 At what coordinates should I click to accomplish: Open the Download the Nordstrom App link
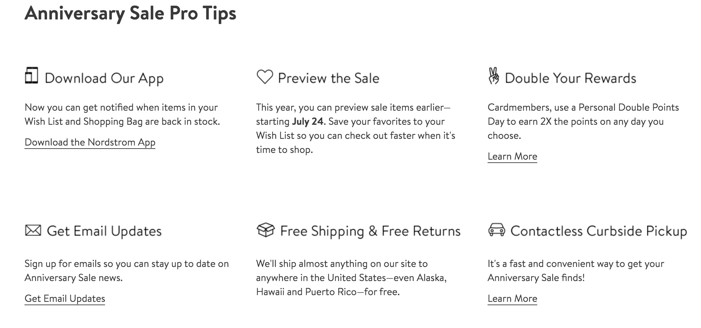[x=90, y=142]
